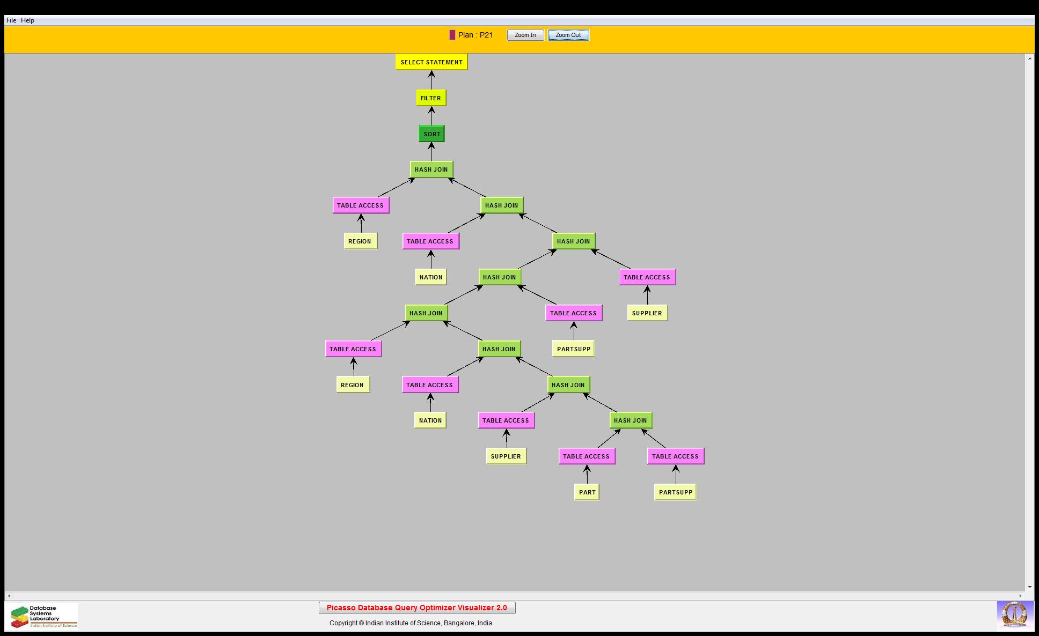This screenshot has width=1039, height=636.
Task: Click the TABLE ACCESS node above PART
Action: click(586, 456)
